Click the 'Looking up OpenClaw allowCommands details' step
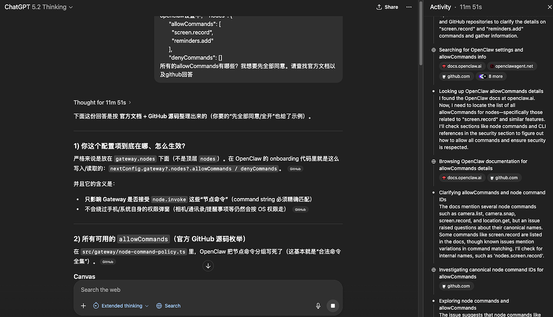The width and height of the screenshot is (553, 317). click(491, 91)
